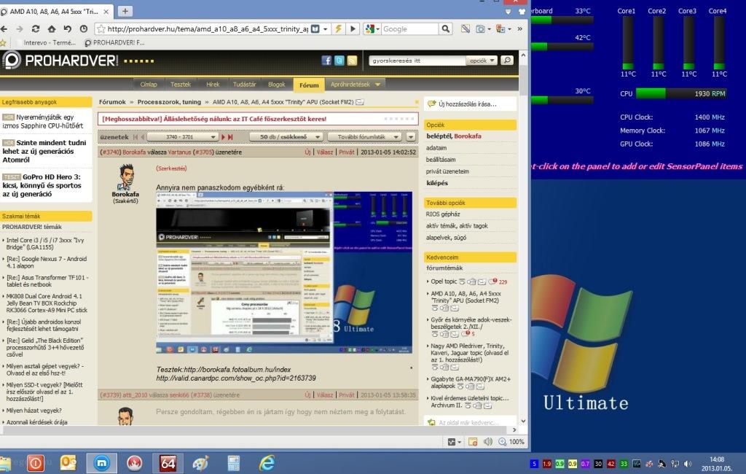The image size is (746, 474).
Task: Click the CPU fan 1930 RPM bar in SensorPanel
Action: [x=681, y=93]
